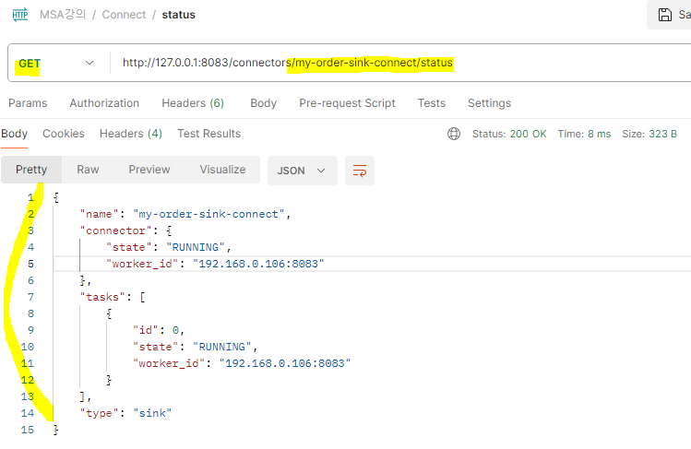
Task: Switch to Pretty response view
Action: [31, 170]
